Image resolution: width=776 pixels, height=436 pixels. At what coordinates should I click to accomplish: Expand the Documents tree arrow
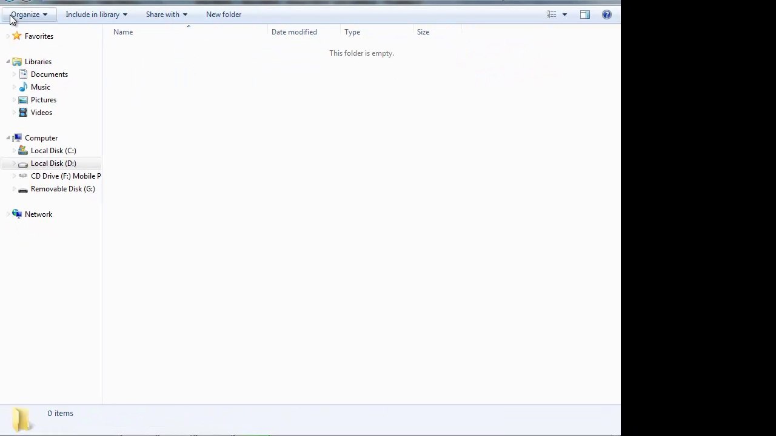[x=14, y=74]
